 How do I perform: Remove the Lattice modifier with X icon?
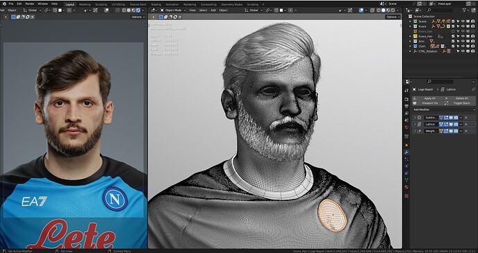(466, 124)
